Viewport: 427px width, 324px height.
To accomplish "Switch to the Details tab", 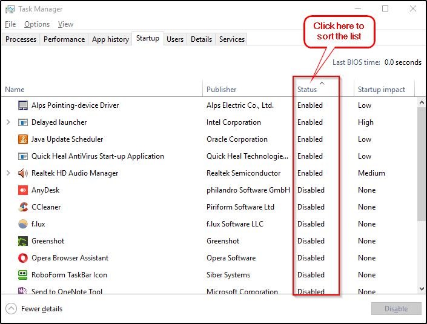I will (x=201, y=39).
